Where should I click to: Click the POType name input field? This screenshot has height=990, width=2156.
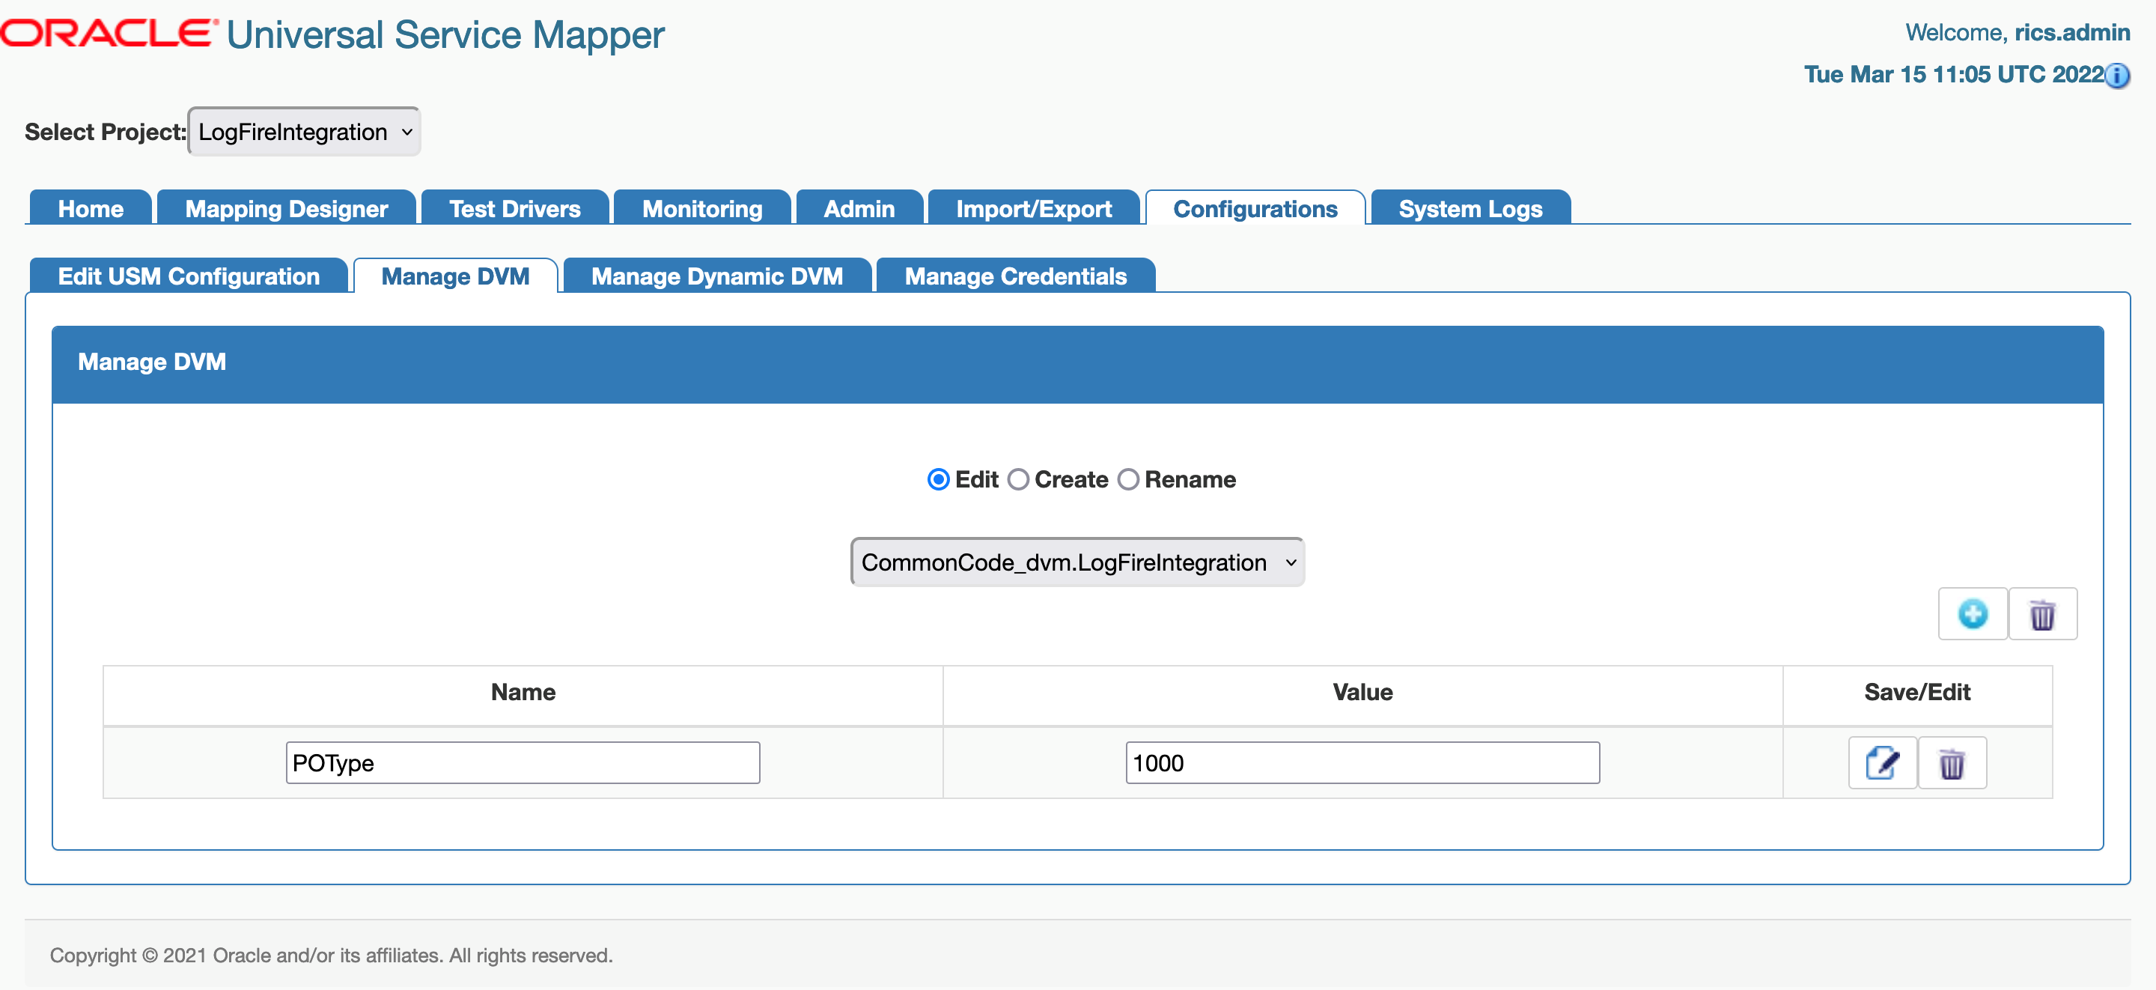point(523,762)
